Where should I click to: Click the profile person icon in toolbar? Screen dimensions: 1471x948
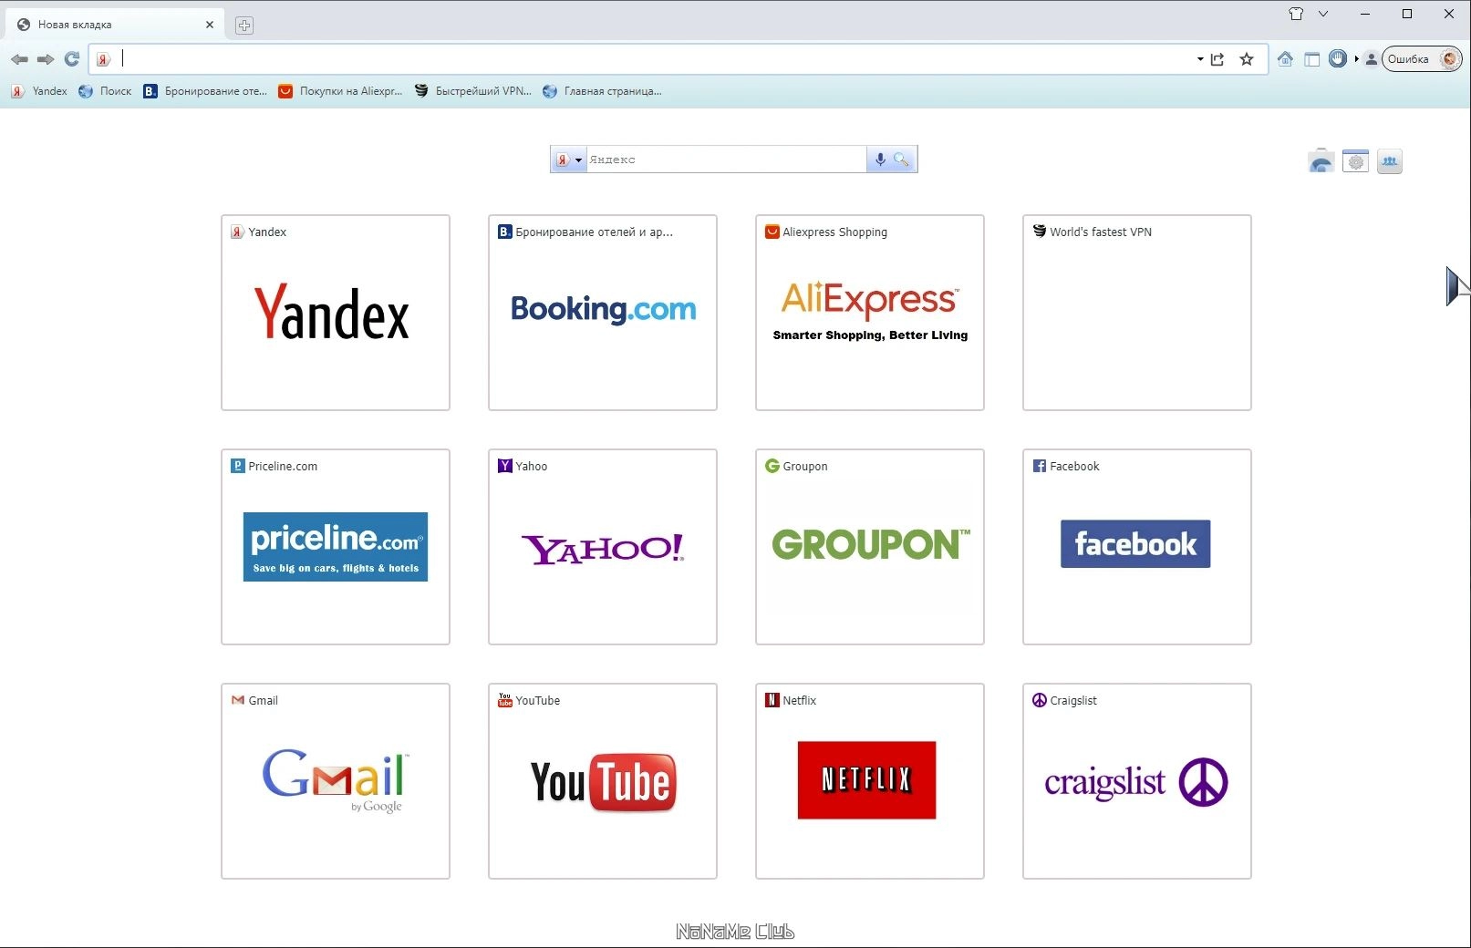point(1371,59)
